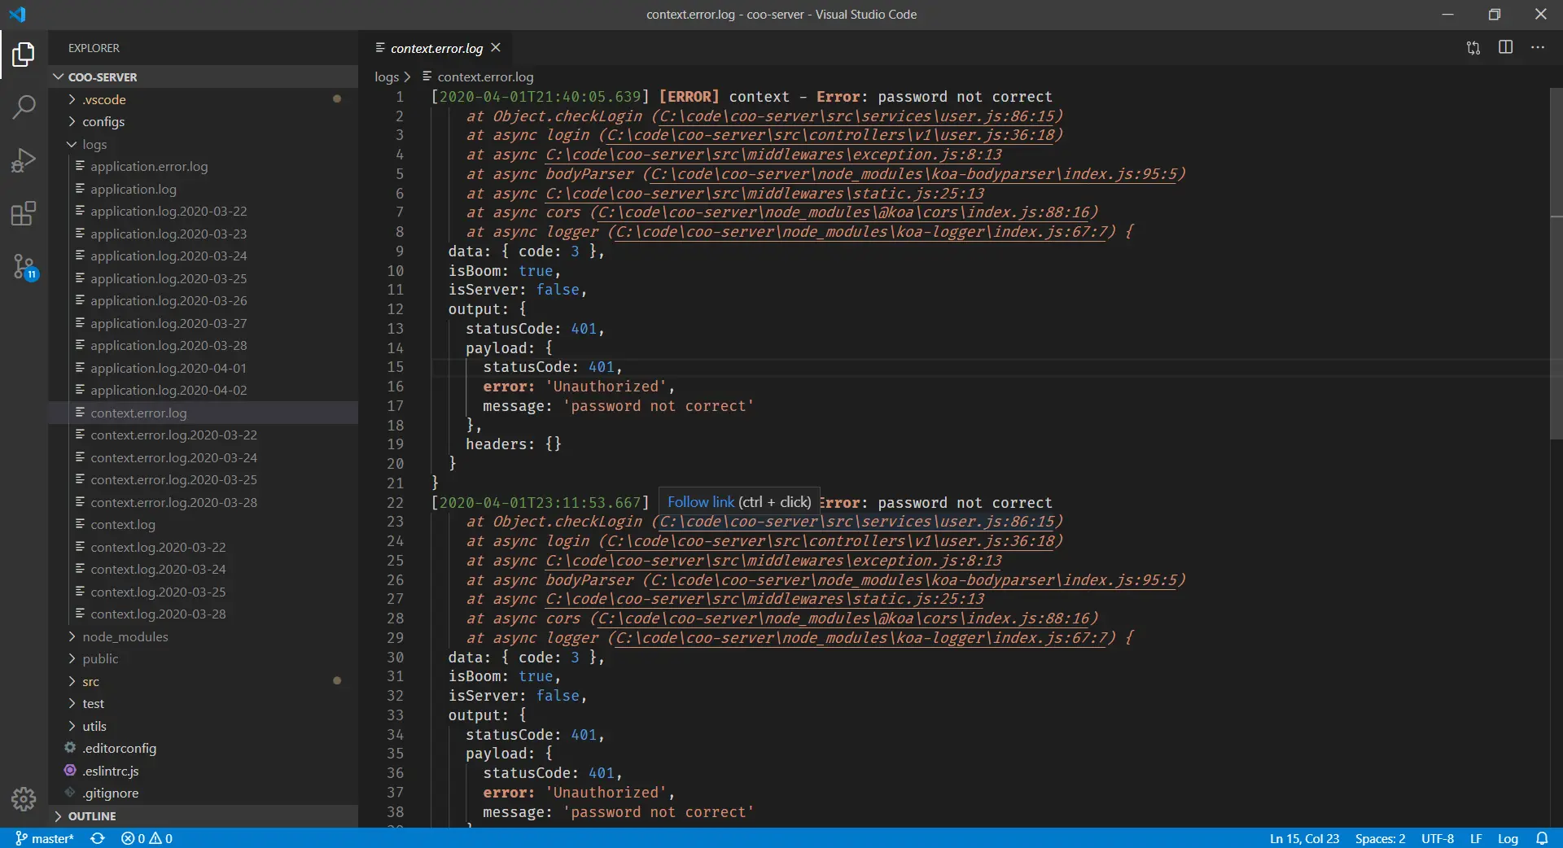Screen dimensions: 1563x848
Task: Click the master* branch indicator
Action: (45, 838)
